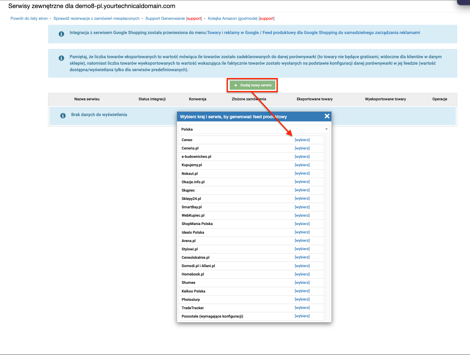The width and height of the screenshot is (470, 355).
Task: Open Kolejka Amazon (godmode) link
Action: [233, 19]
